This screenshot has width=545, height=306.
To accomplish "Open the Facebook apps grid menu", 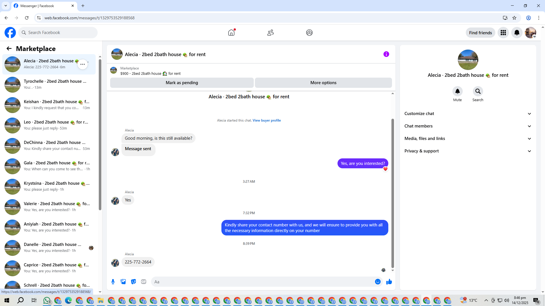I will pos(503,33).
